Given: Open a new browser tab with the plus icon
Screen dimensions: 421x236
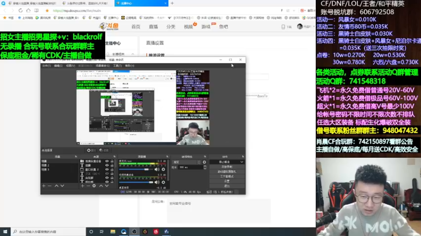Looking at the screenshot, I should 172,3.
